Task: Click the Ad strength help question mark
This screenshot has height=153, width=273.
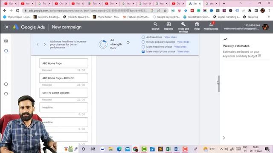Action: coord(128,42)
